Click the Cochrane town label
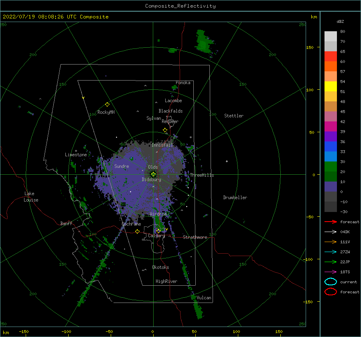361x337 pixels. [131, 224]
